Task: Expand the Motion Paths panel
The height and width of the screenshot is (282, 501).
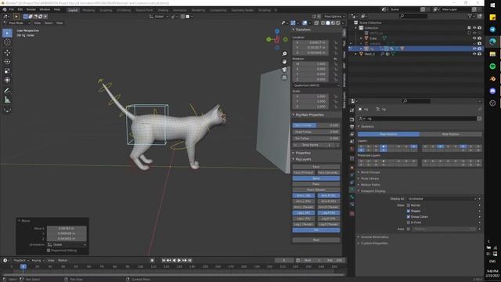Action: click(x=369, y=185)
